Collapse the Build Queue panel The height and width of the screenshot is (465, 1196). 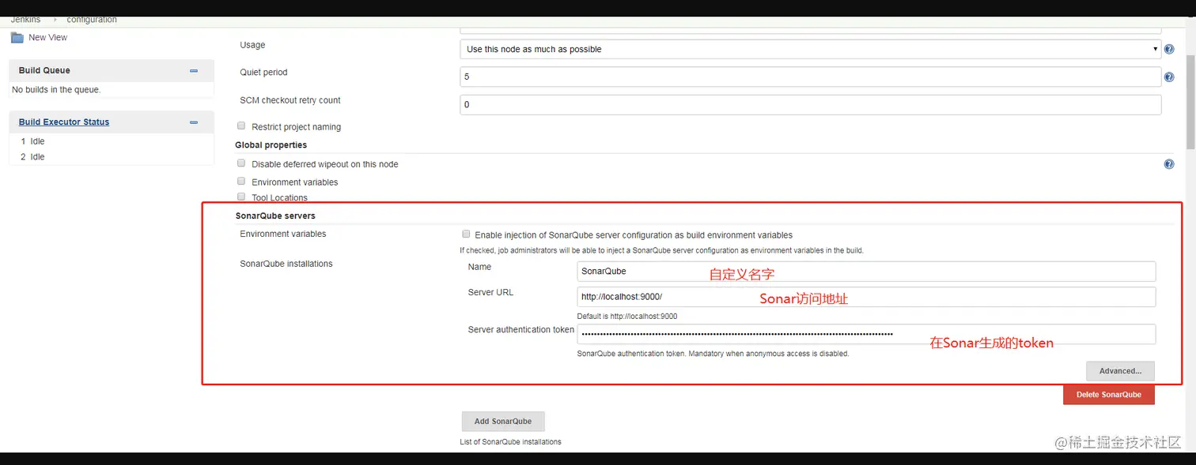(x=194, y=71)
